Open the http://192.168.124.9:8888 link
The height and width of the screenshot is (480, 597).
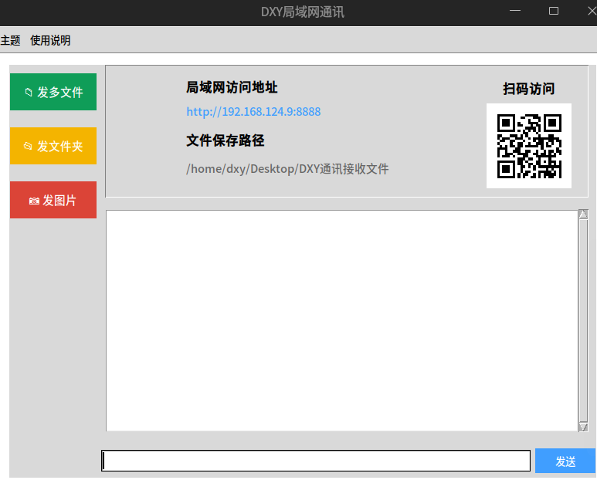point(253,112)
